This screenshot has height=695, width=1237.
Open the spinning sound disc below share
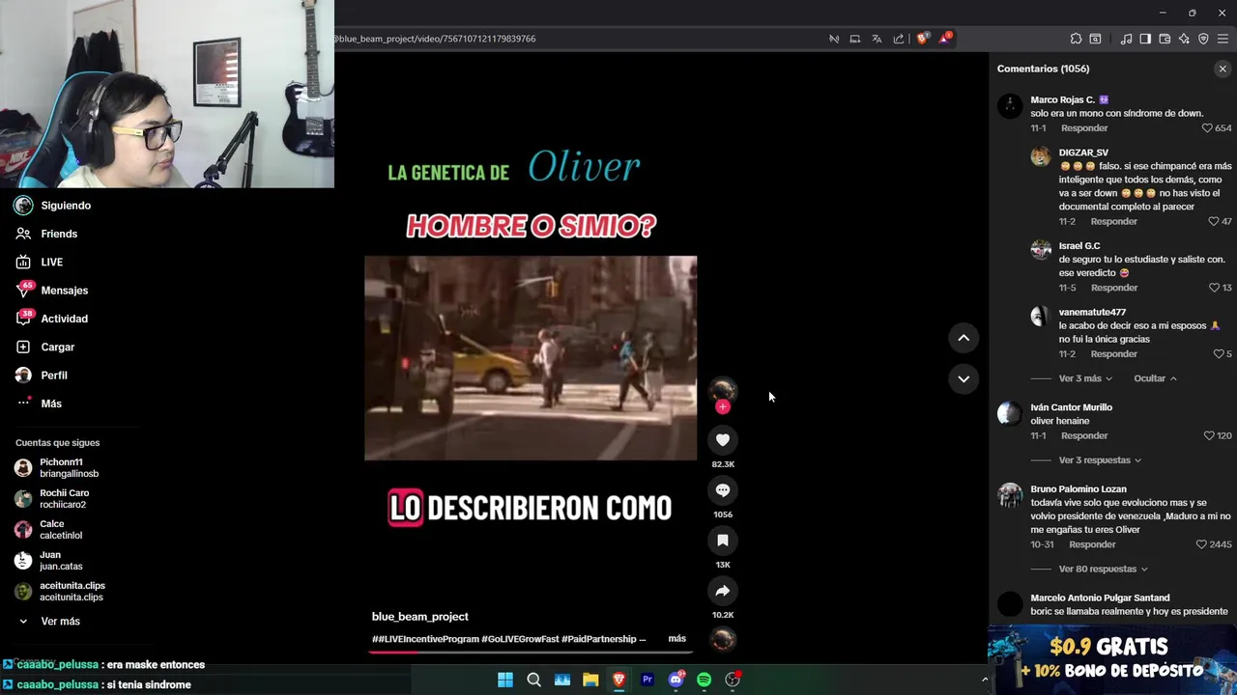point(723,638)
